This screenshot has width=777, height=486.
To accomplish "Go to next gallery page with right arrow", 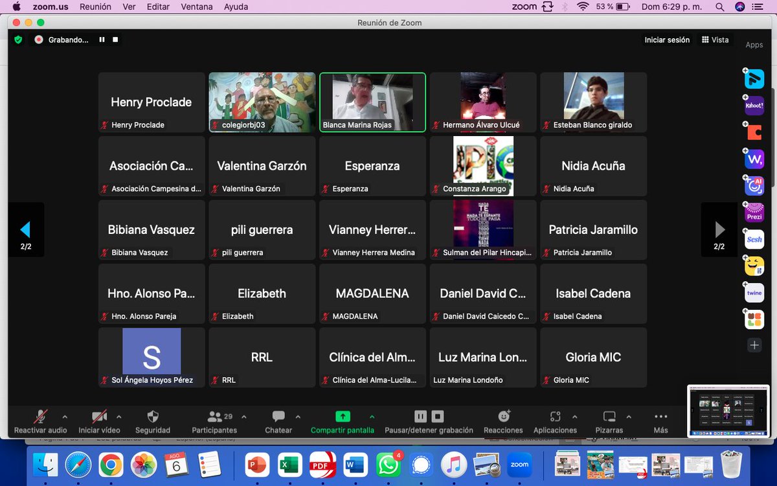I will 719,229.
